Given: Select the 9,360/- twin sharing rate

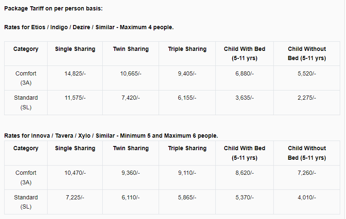Looking at the screenshot, I should coord(131,173).
